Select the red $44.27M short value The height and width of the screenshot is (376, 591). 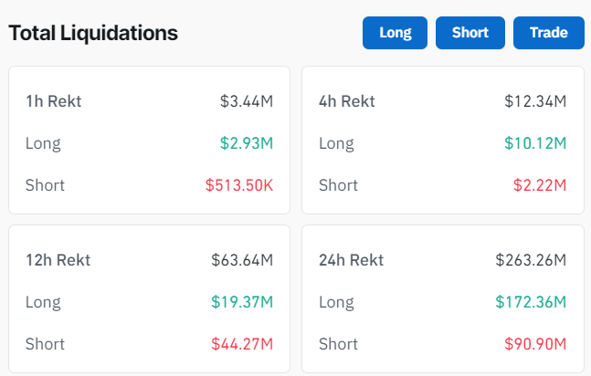coord(242,344)
